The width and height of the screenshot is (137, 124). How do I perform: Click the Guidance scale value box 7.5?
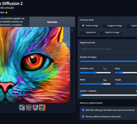click(x=104, y=69)
